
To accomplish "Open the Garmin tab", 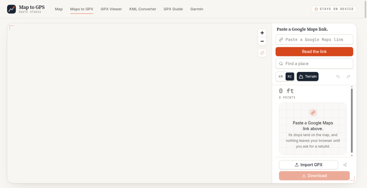I will [197, 9].
